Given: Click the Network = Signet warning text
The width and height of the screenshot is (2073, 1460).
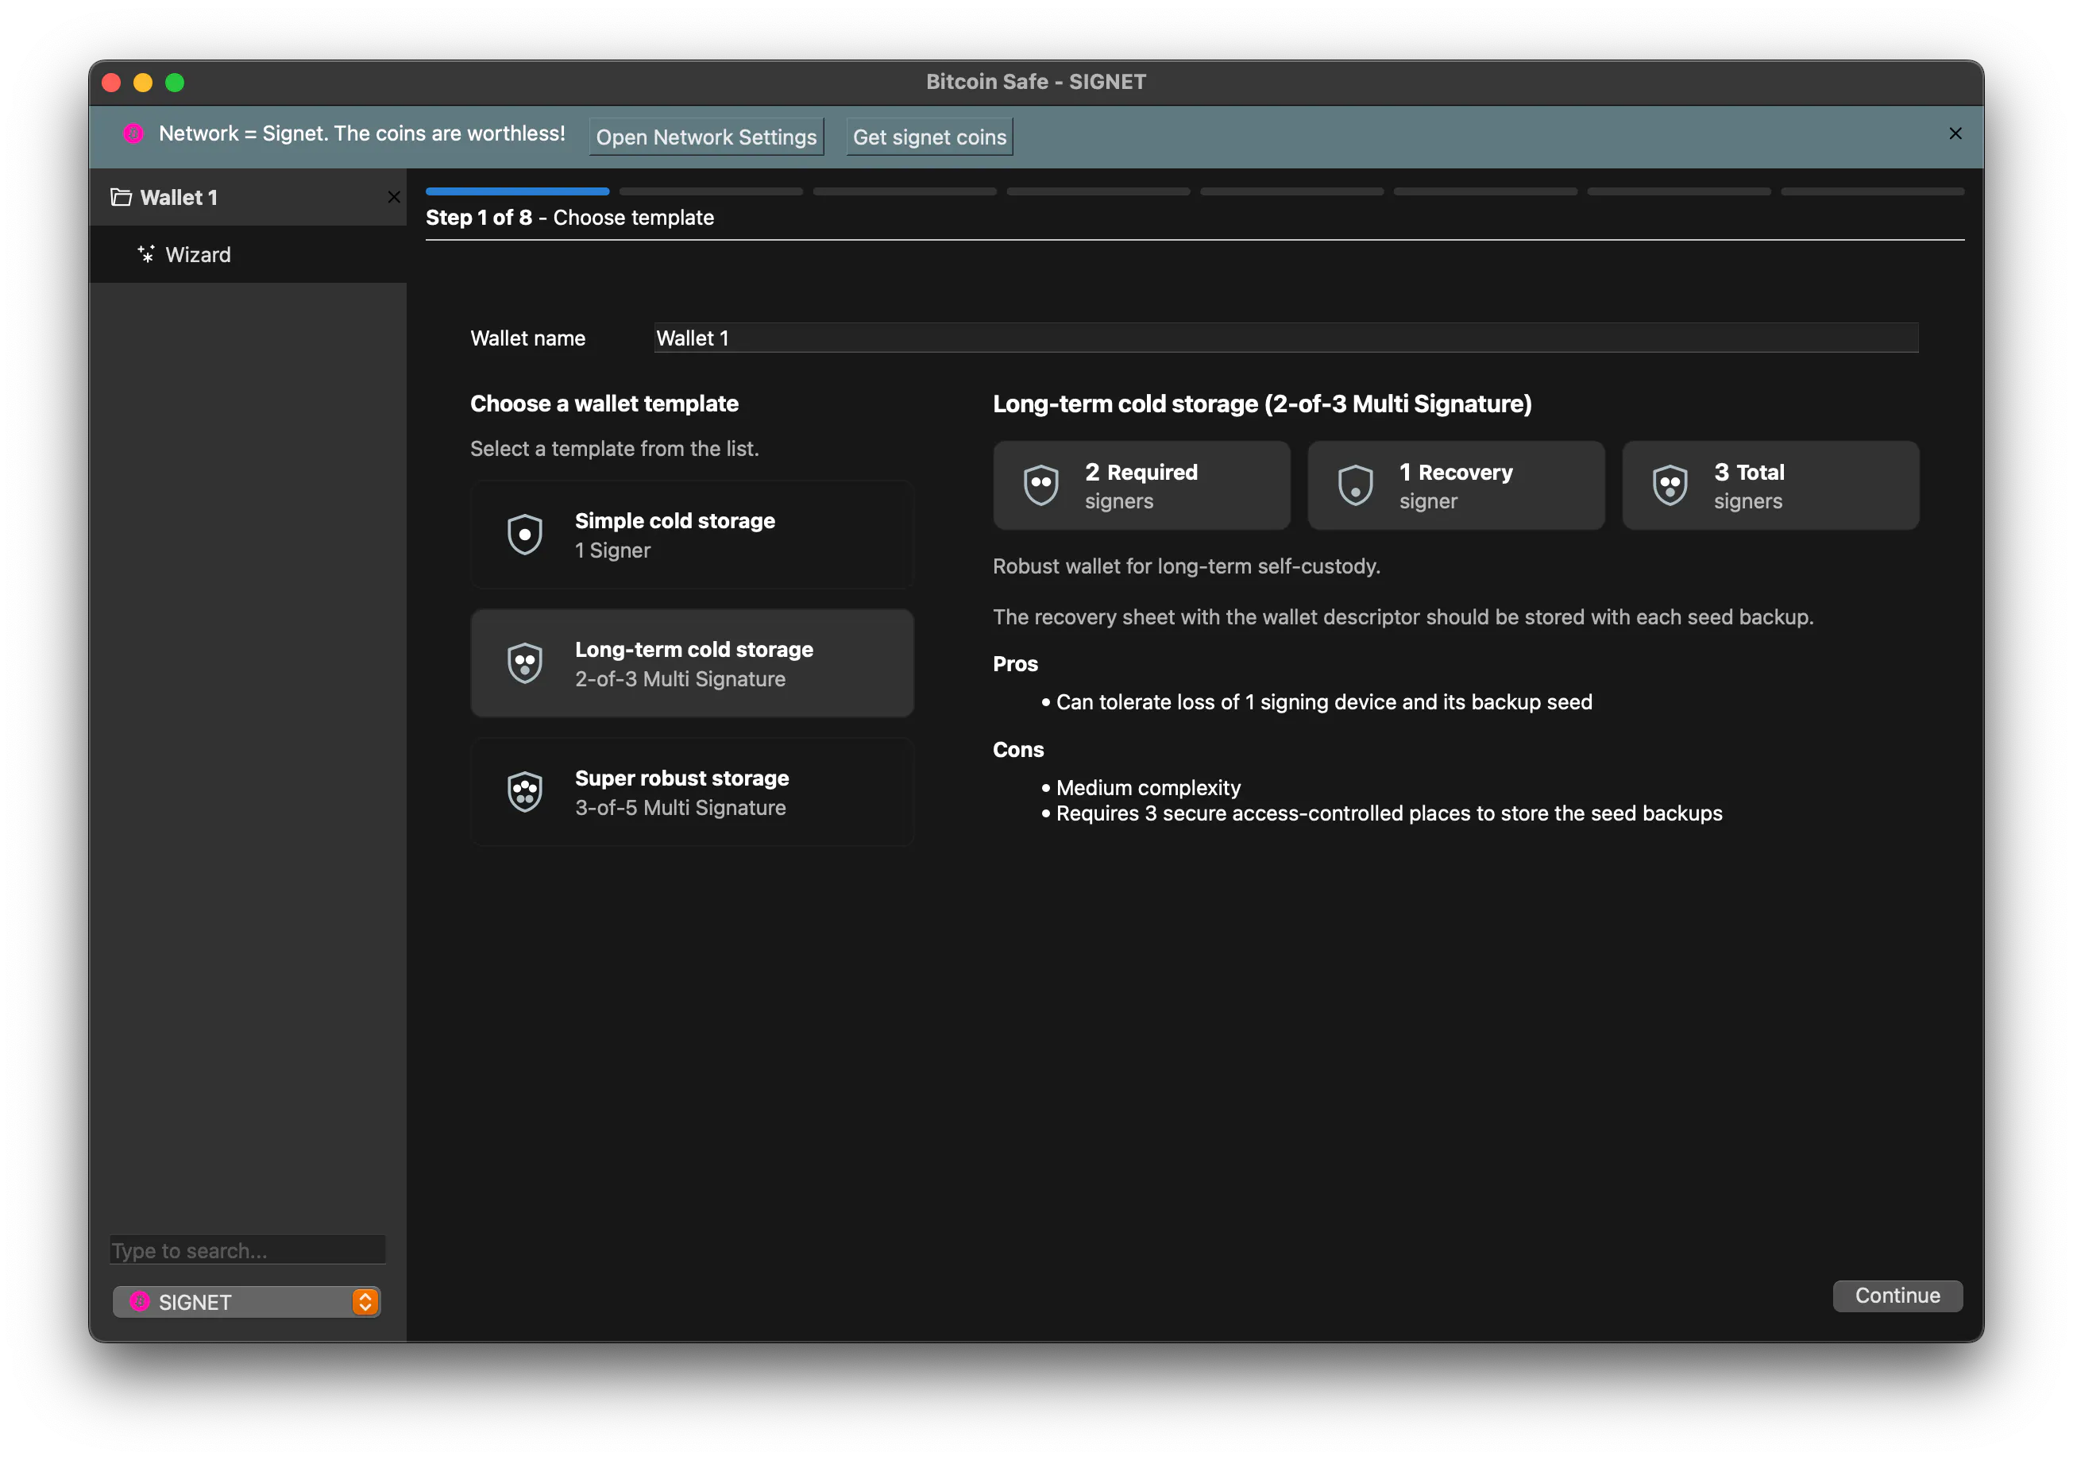Looking at the screenshot, I should pos(361,133).
